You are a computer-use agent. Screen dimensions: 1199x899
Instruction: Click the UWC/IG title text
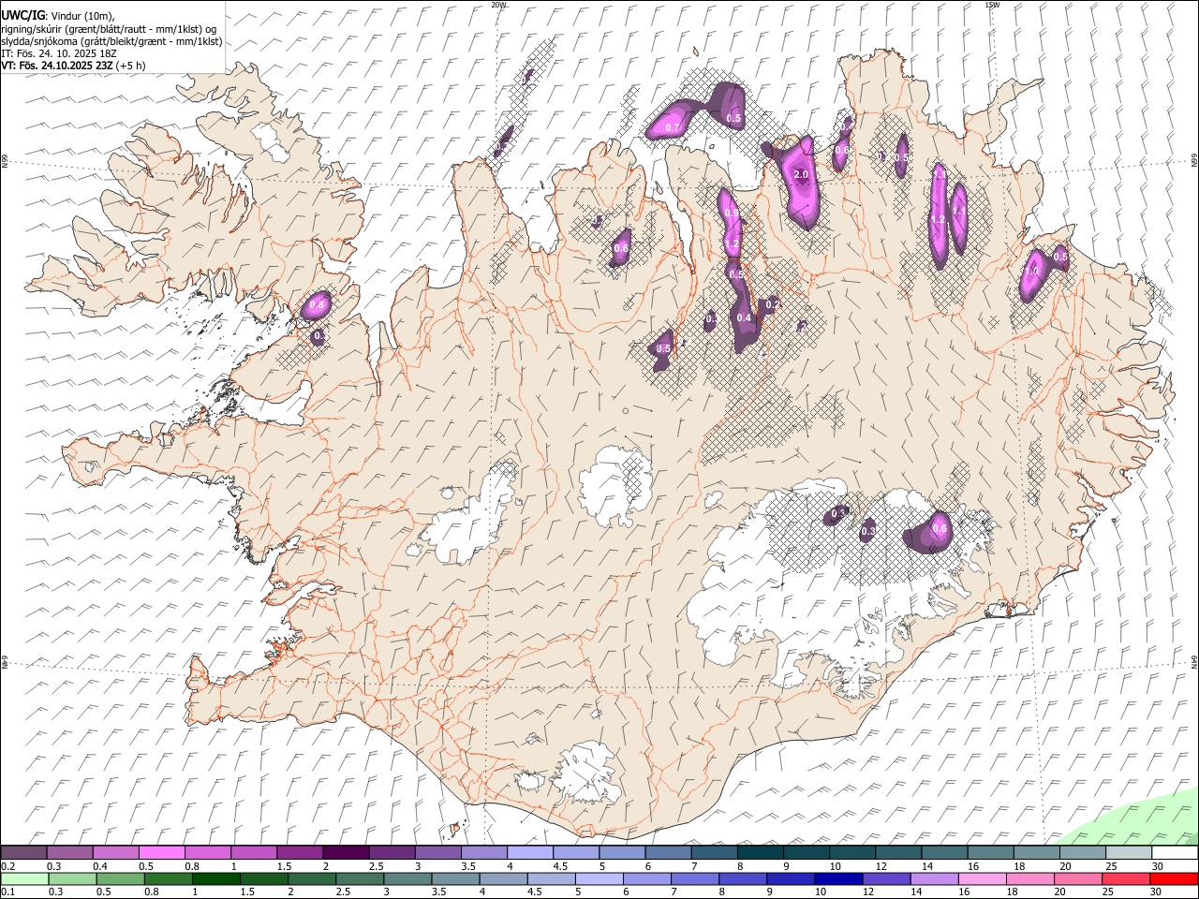click(x=22, y=15)
